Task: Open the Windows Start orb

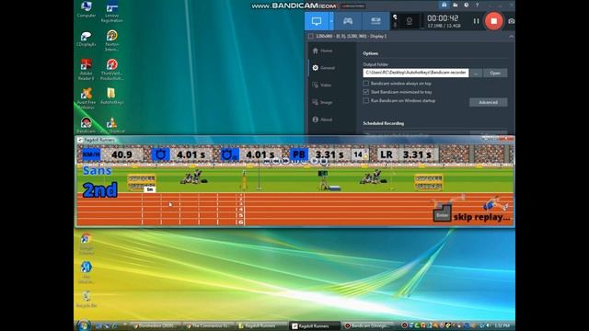Action: 84,325
